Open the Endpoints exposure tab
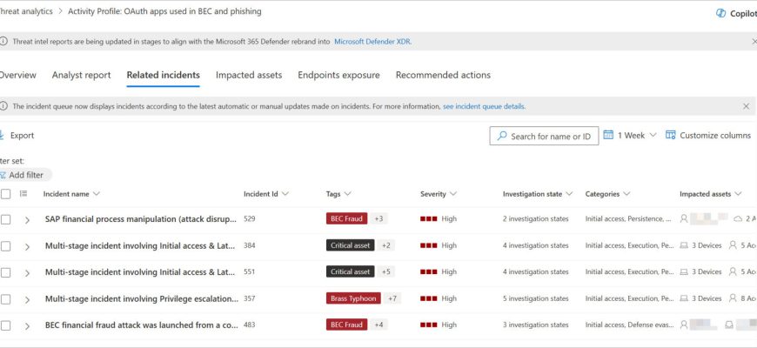Viewport: 757px width, 348px height. (338, 75)
